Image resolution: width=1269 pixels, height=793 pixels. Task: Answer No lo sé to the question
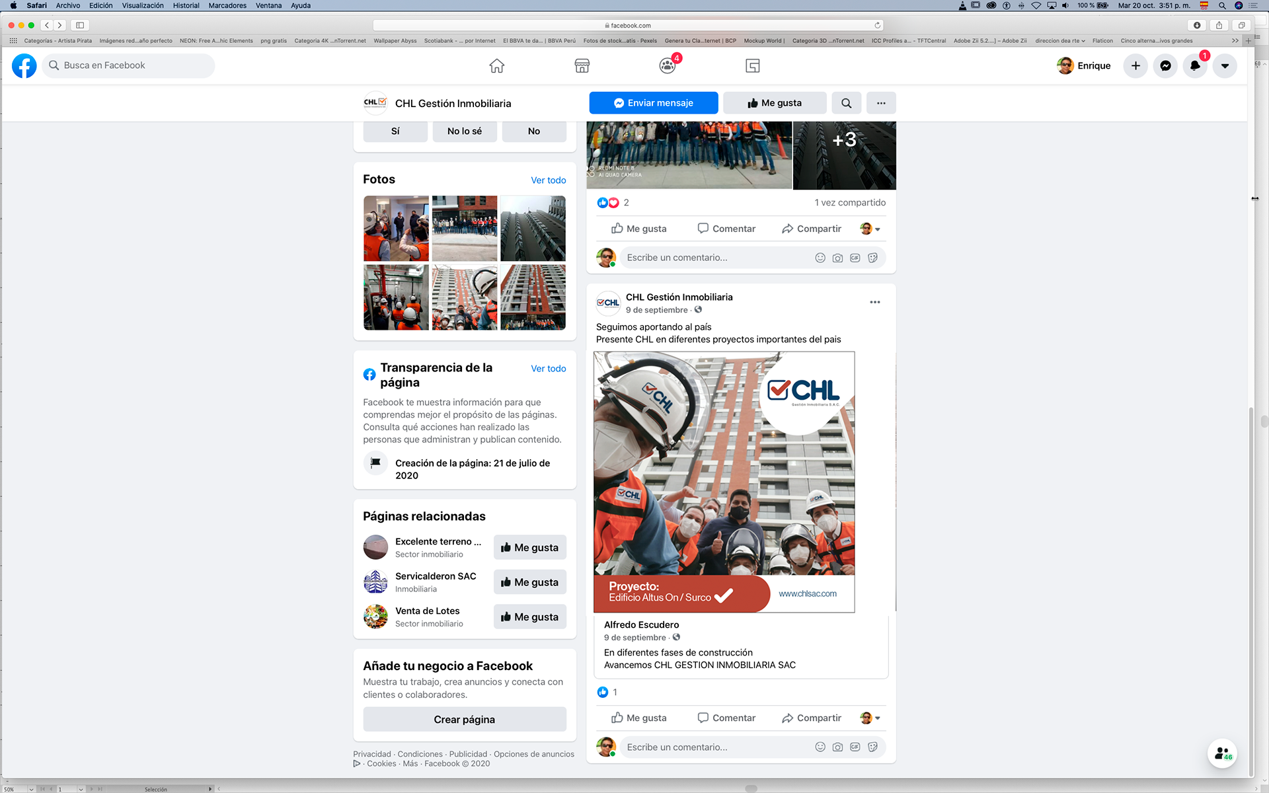[465, 131]
